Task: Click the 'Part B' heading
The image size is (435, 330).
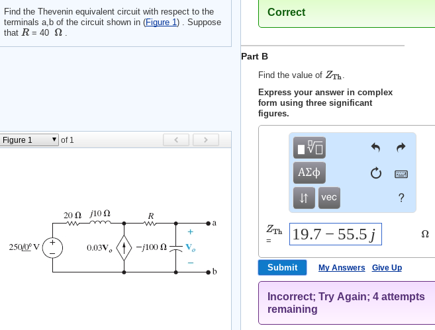Action: pos(254,56)
